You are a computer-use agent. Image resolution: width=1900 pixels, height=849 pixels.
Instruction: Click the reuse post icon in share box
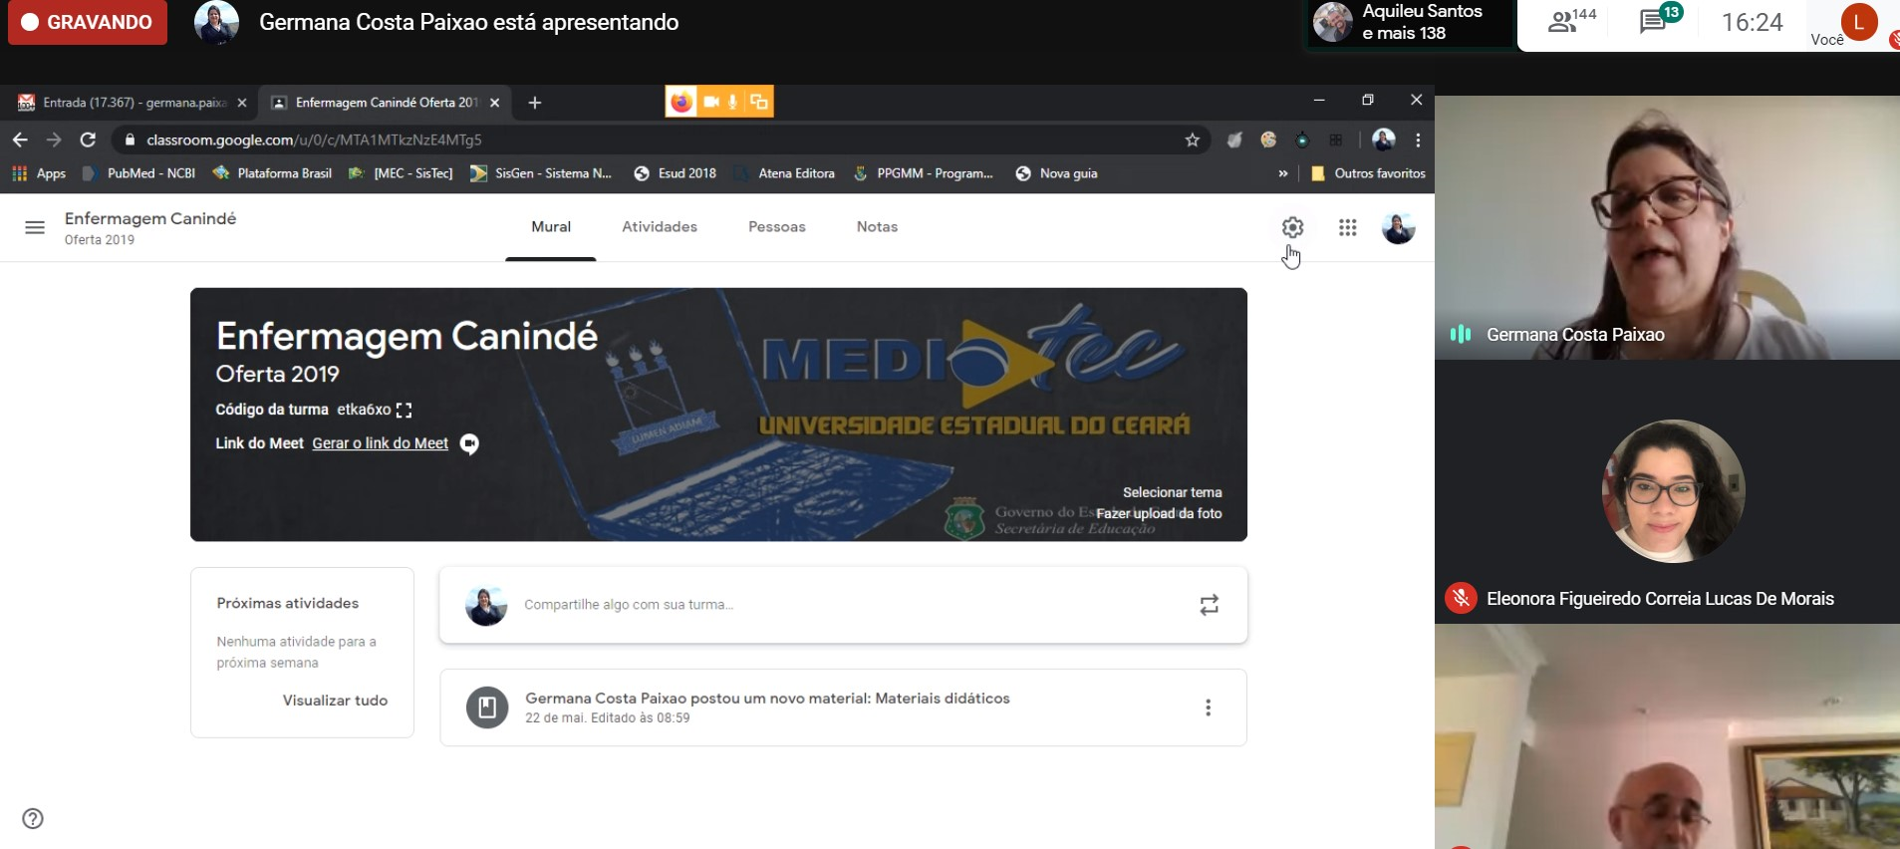[x=1209, y=605]
